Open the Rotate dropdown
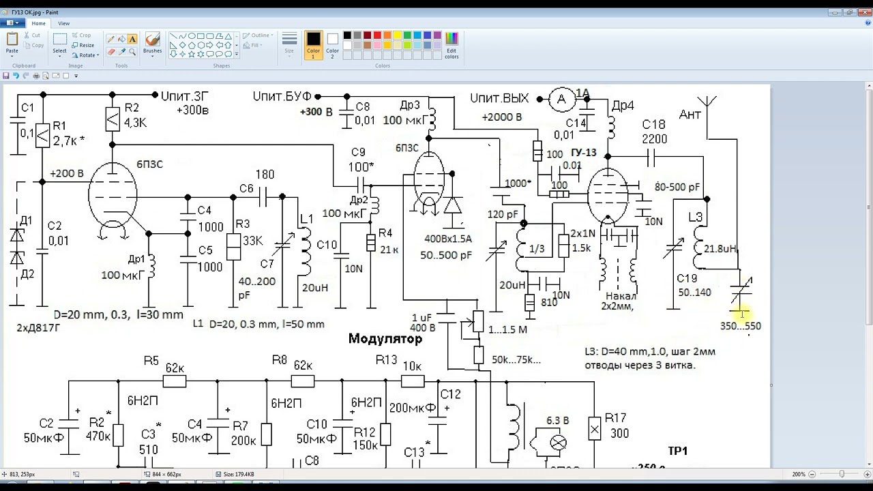This screenshot has width=873, height=491. click(x=85, y=55)
